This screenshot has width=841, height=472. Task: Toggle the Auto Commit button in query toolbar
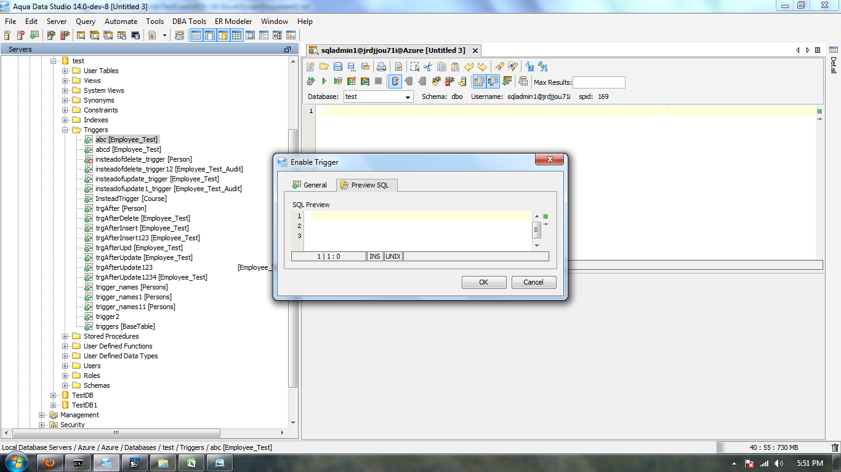coord(395,81)
